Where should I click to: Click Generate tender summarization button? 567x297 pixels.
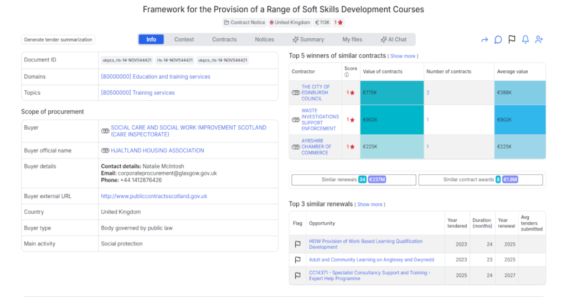58,40
